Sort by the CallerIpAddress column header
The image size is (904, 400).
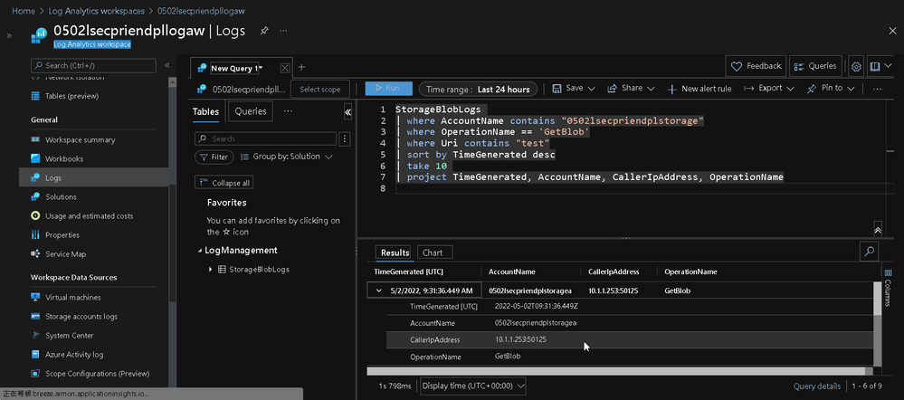point(613,272)
